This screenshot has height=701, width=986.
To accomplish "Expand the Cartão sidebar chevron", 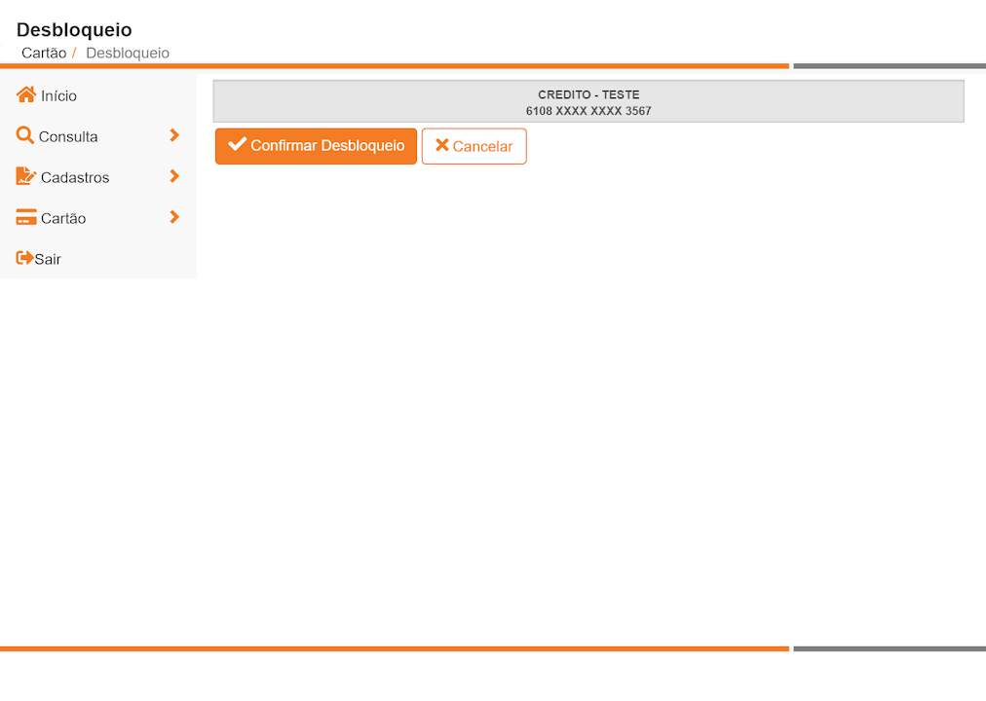I will pyautogui.click(x=174, y=217).
